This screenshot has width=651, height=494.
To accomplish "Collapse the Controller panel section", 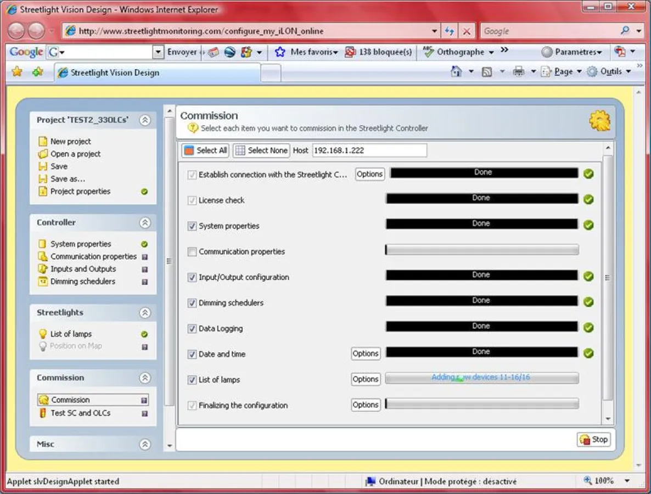I will pos(145,223).
